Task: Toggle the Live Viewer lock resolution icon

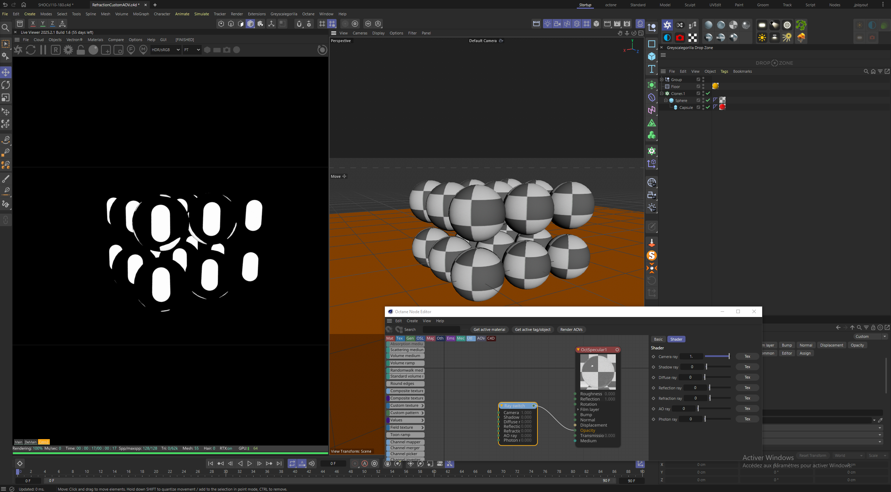Action: [81, 50]
